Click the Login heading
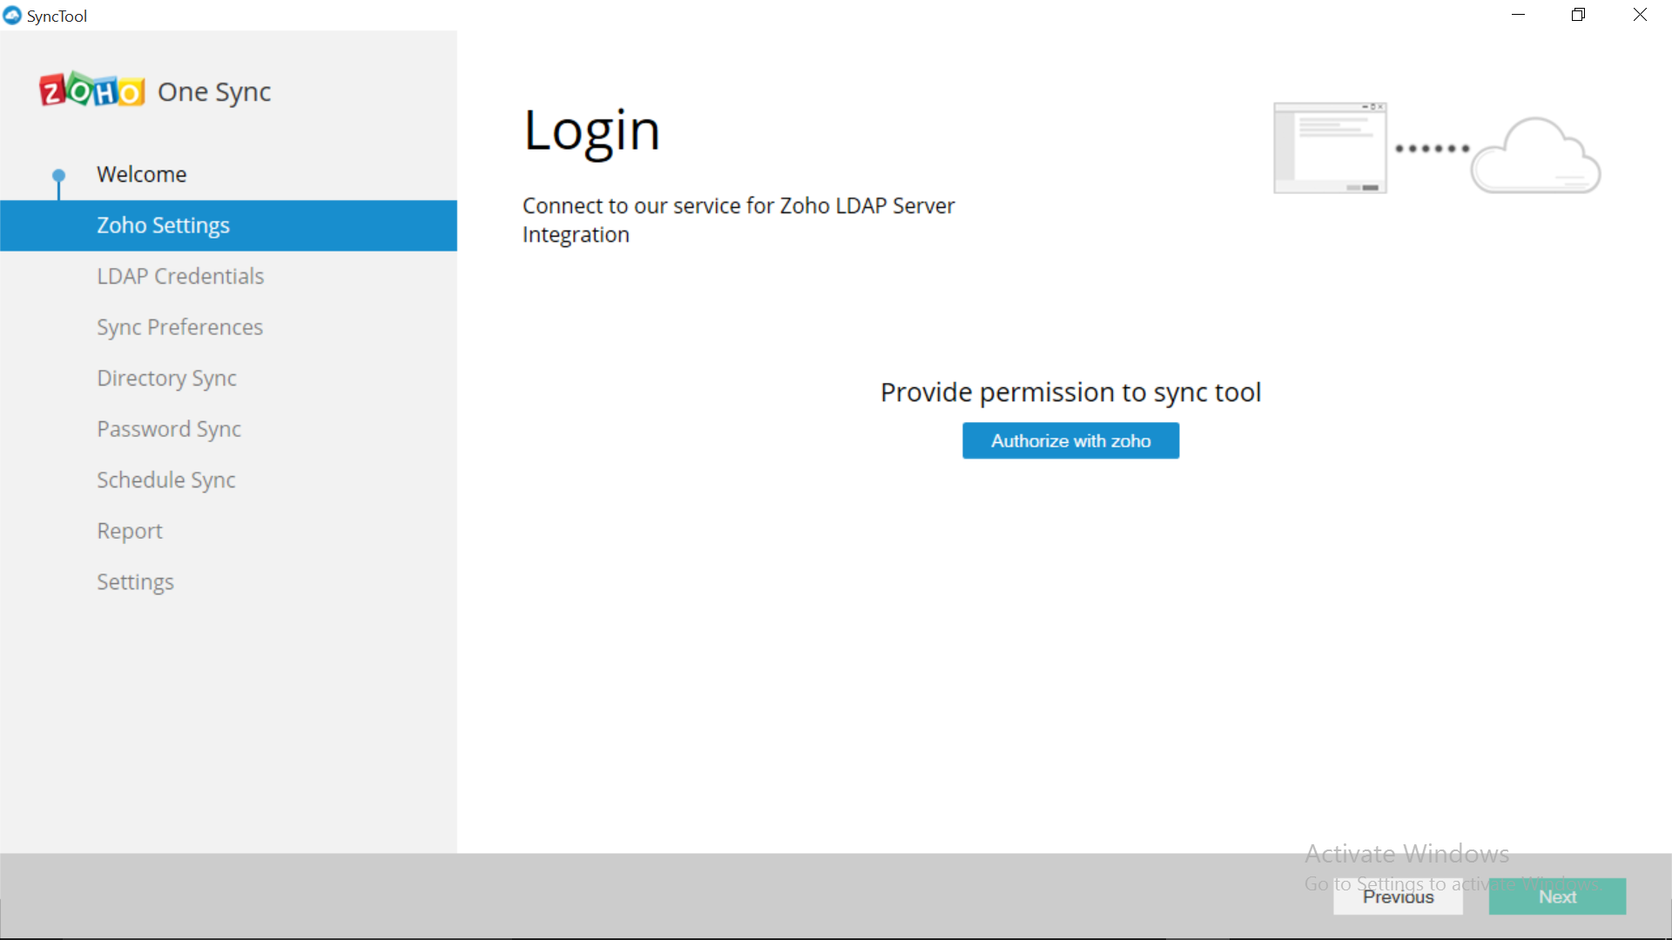 (x=591, y=131)
